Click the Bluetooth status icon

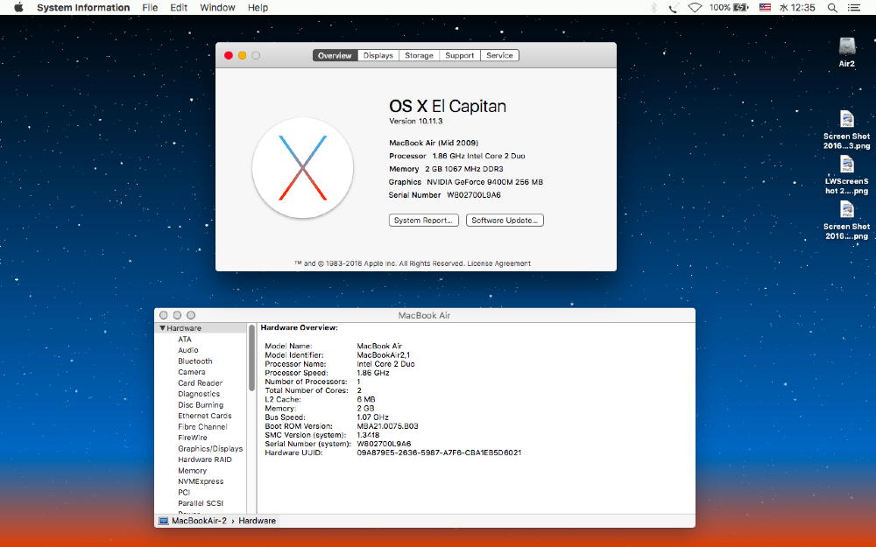click(x=653, y=8)
